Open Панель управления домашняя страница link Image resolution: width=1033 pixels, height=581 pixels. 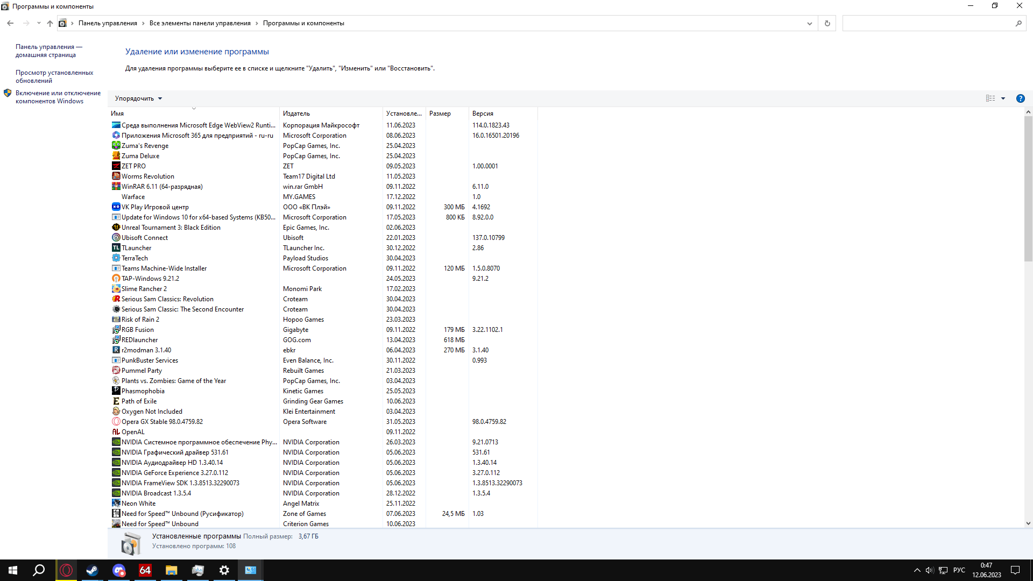[x=49, y=51]
